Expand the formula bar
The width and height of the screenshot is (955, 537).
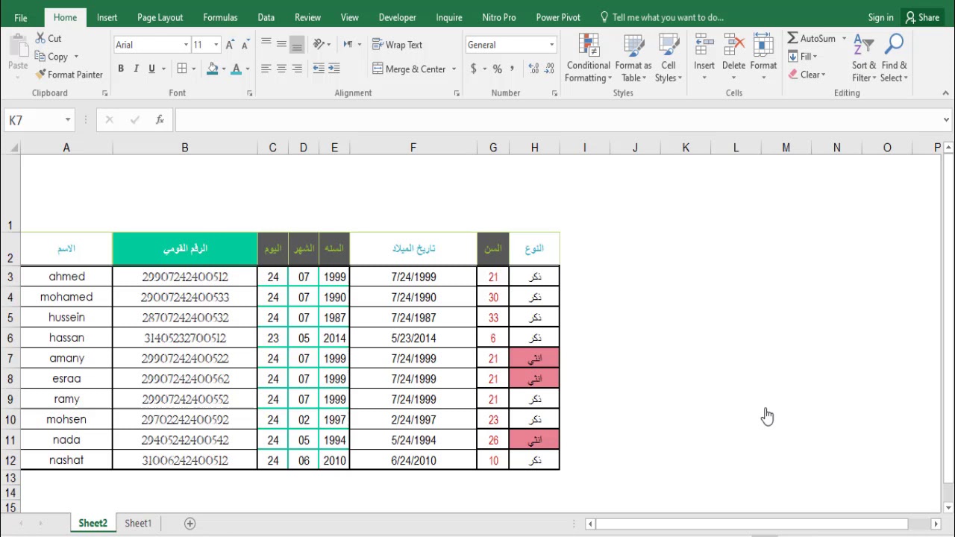946,119
